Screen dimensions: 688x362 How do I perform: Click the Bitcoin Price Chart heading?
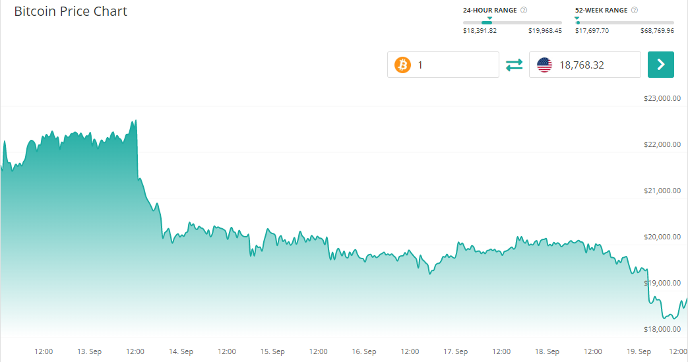click(71, 12)
